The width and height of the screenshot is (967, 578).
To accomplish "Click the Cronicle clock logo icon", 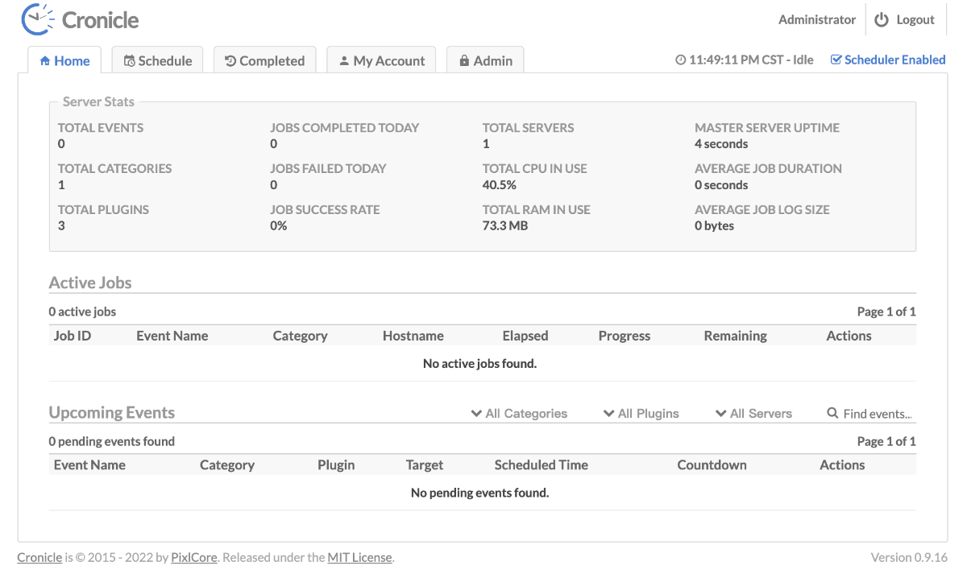I will click(37, 19).
